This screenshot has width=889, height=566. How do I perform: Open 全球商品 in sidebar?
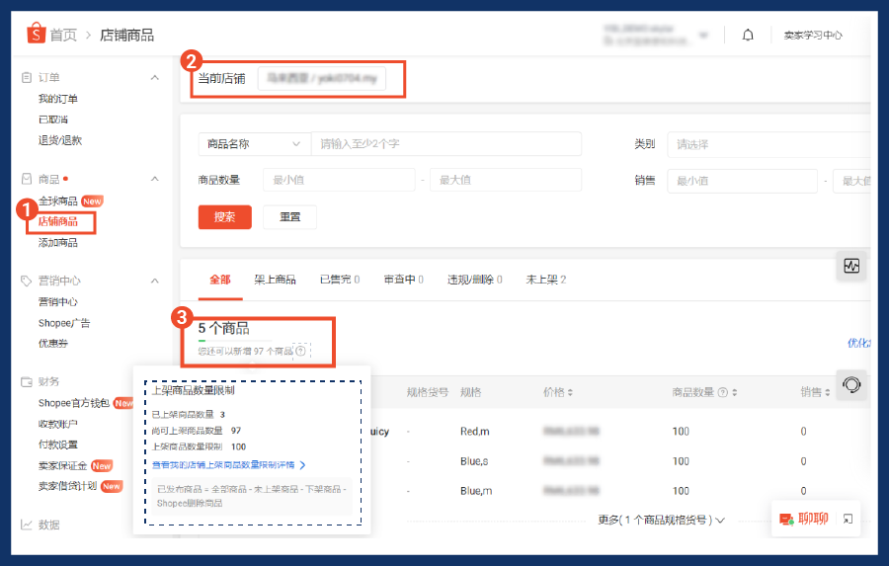(x=58, y=201)
